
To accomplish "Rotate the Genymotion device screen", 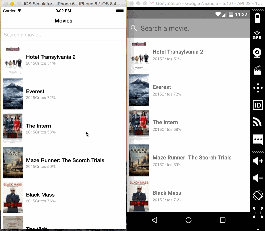I will coord(258,195).
